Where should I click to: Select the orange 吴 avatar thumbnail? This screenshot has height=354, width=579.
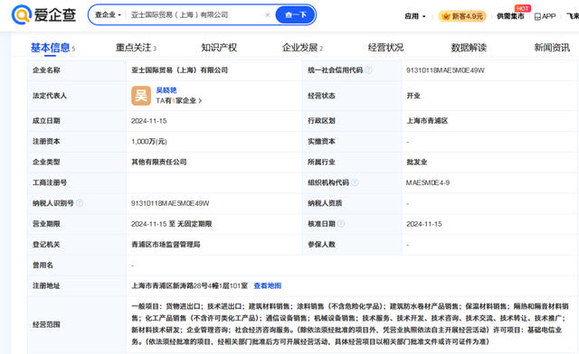coord(141,96)
